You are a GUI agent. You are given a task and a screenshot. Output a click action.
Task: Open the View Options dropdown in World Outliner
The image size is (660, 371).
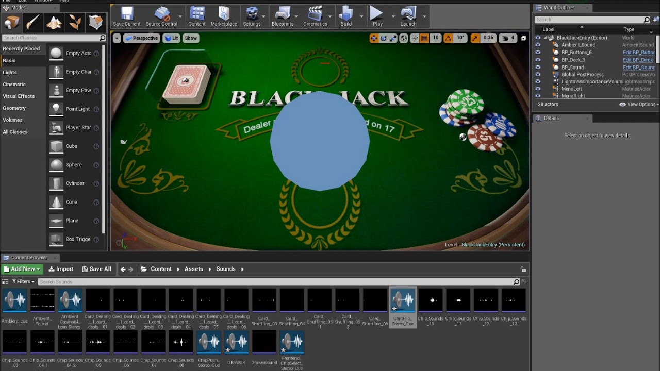coord(639,104)
